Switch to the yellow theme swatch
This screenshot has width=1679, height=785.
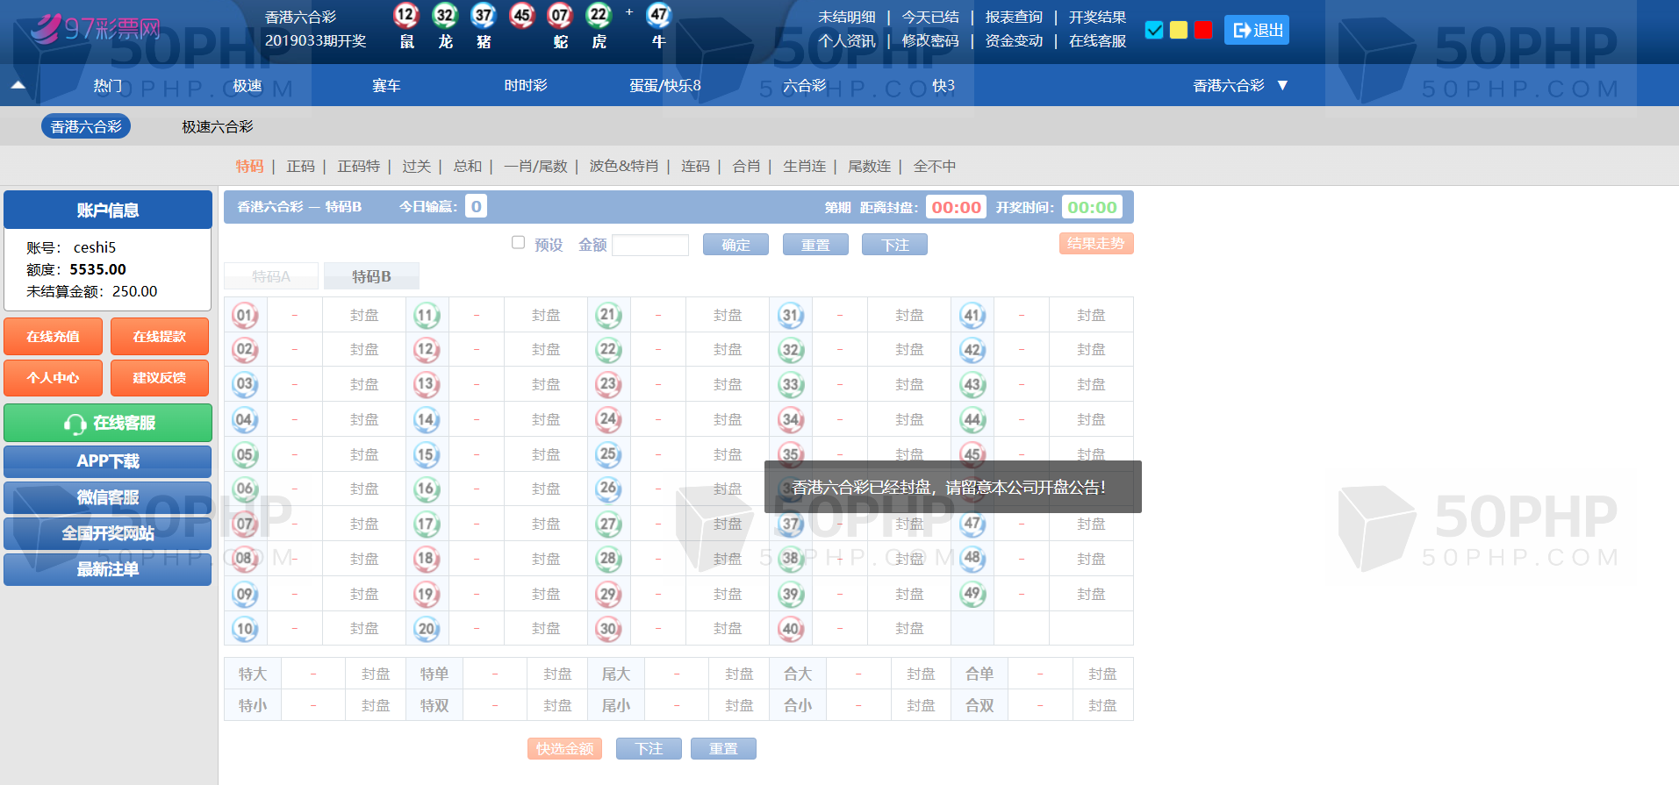[x=1179, y=30]
